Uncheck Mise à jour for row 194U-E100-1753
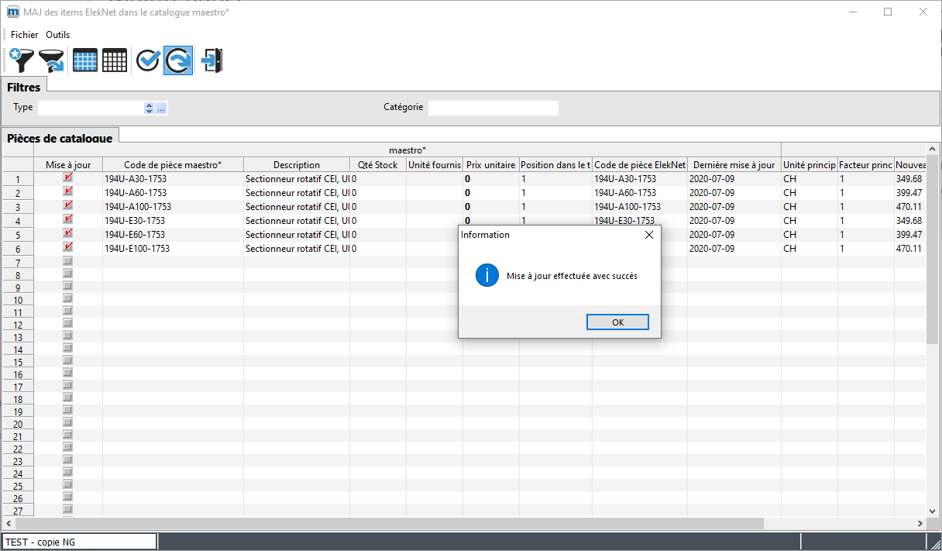942x551 pixels. click(x=68, y=247)
